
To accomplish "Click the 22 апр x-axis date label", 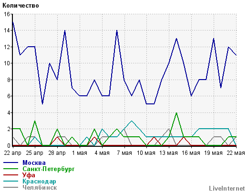I will click(x=12, y=153).
